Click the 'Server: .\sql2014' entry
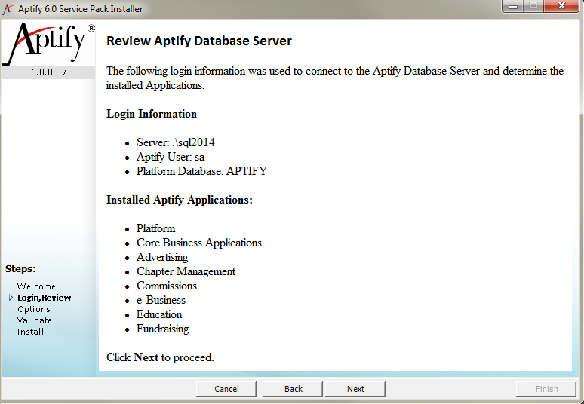584x404 pixels. pos(175,142)
